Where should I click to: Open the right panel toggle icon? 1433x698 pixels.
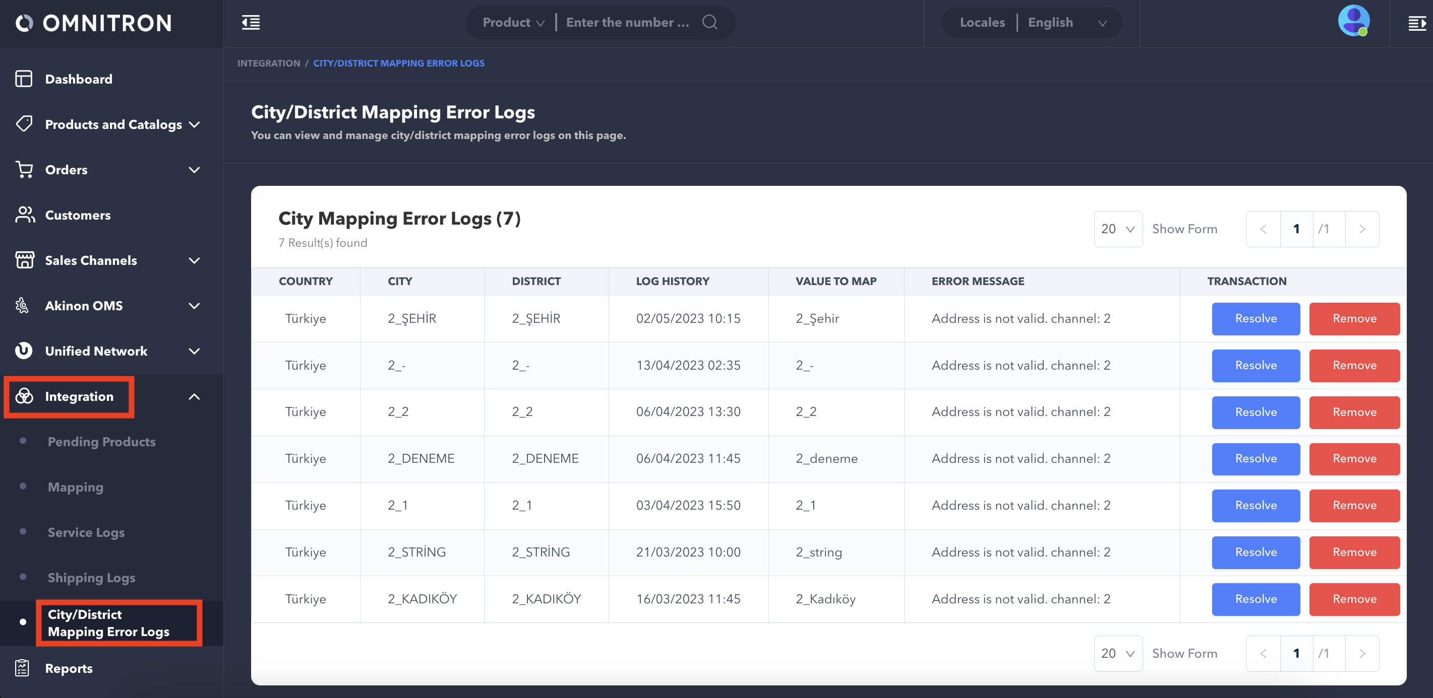pos(1416,23)
